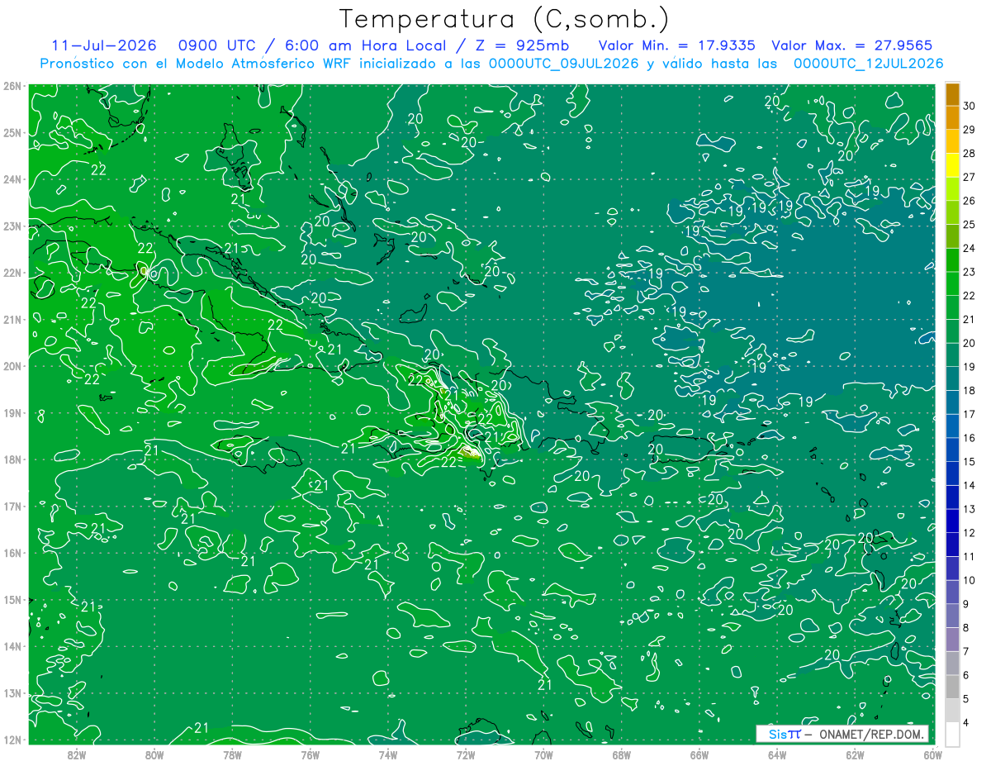The image size is (991, 766).
Task: Click the colorbar value 30
Action: pyautogui.click(x=969, y=106)
